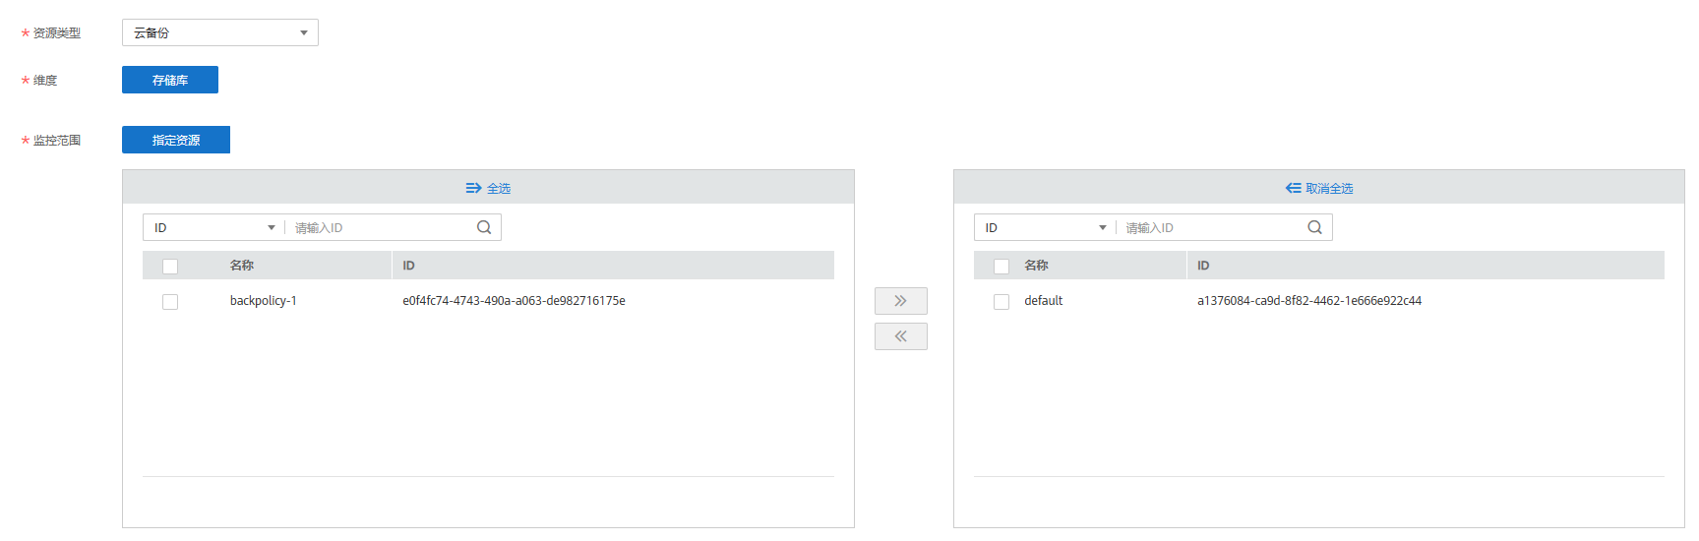Open the 资源类型 云备份 dropdown
This screenshot has height=541, width=1699.
(219, 32)
